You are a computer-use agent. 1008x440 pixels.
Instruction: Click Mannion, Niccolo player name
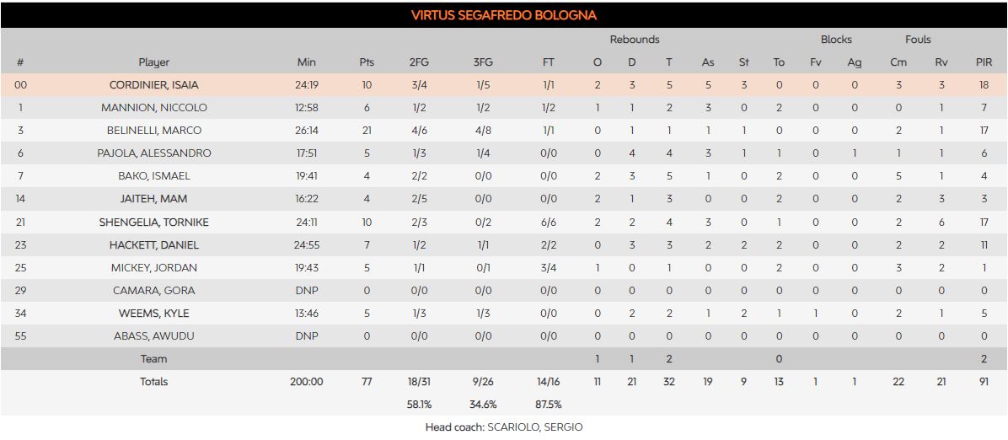coord(154,108)
